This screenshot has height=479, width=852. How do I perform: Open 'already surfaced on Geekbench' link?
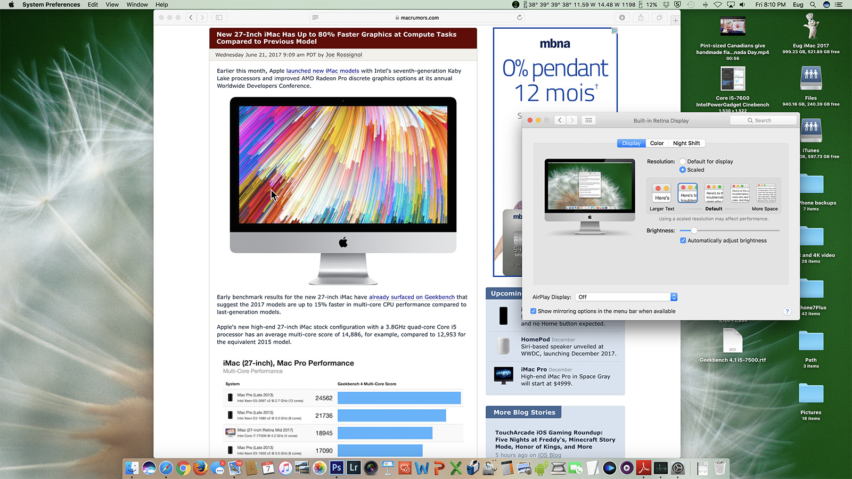click(412, 297)
